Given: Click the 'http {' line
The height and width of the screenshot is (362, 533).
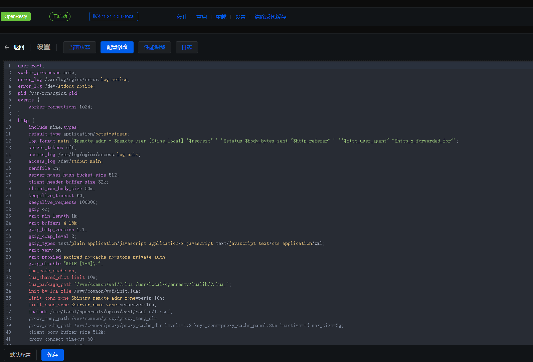Looking at the screenshot, I should point(26,120).
